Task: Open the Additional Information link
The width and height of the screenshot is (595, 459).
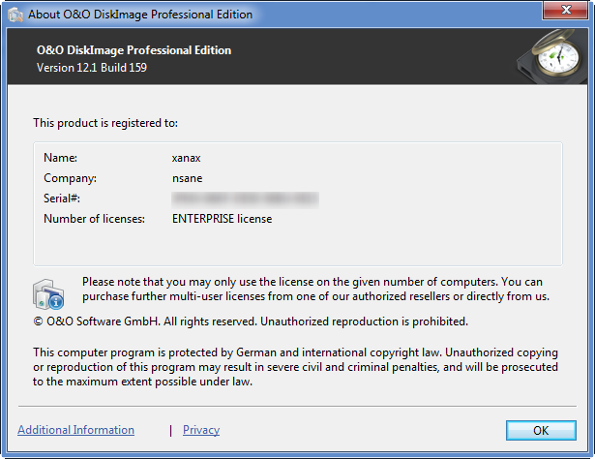Action: 75,430
